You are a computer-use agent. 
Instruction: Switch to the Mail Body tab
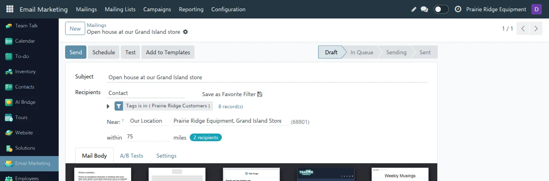[x=94, y=156]
